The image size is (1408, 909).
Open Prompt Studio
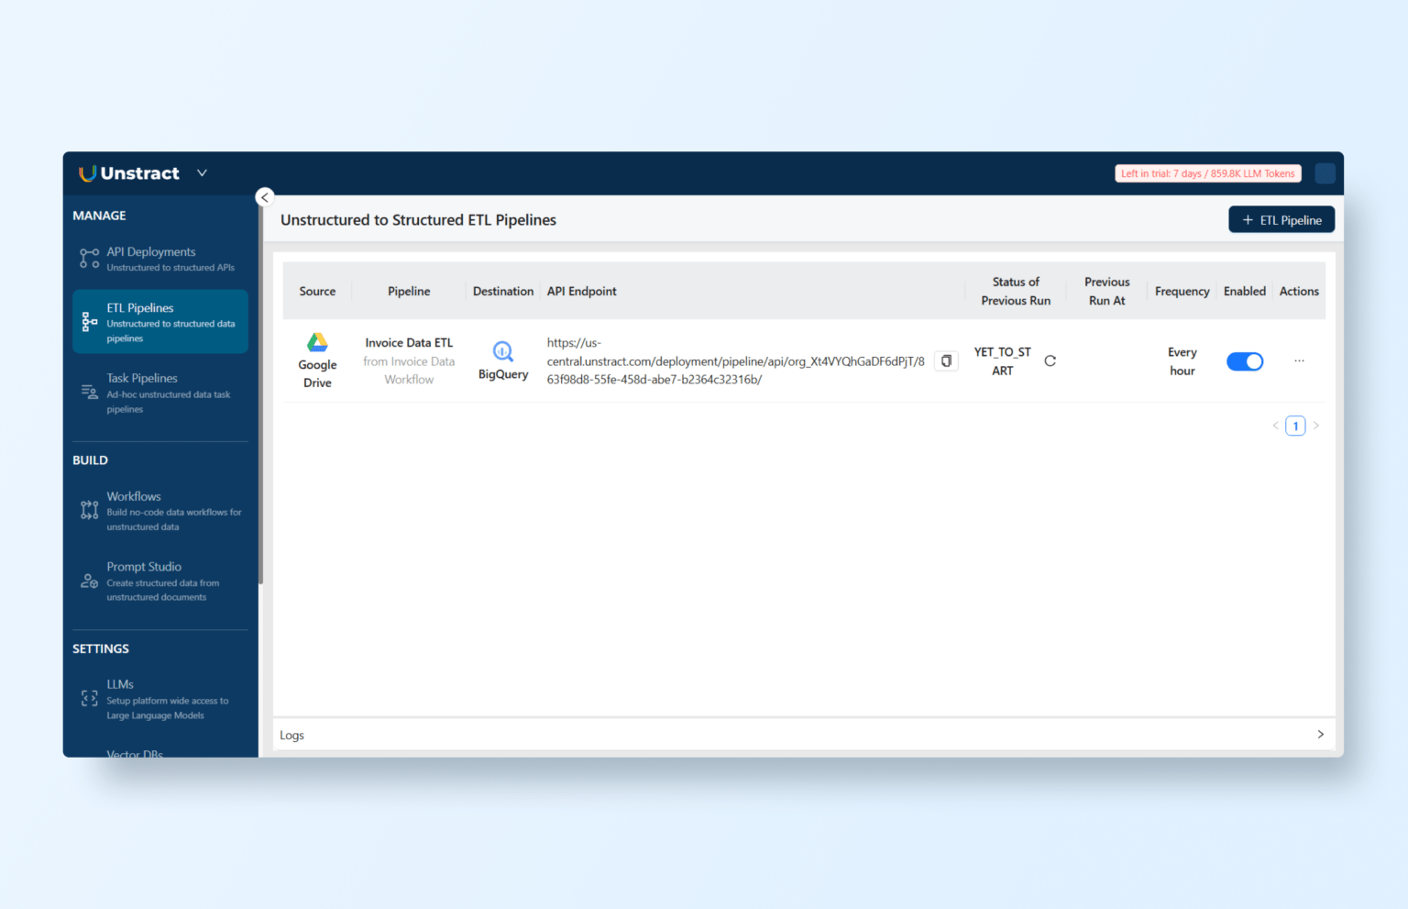(x=144, y=566)
